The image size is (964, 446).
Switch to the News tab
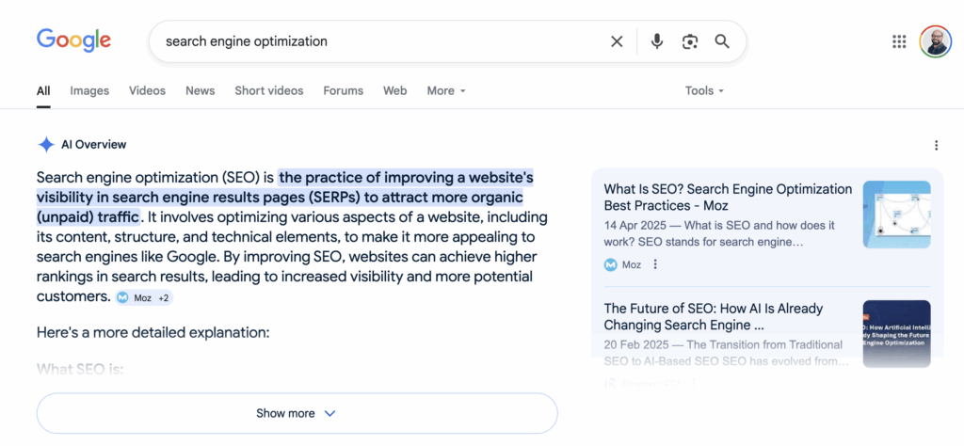[200, 91]
